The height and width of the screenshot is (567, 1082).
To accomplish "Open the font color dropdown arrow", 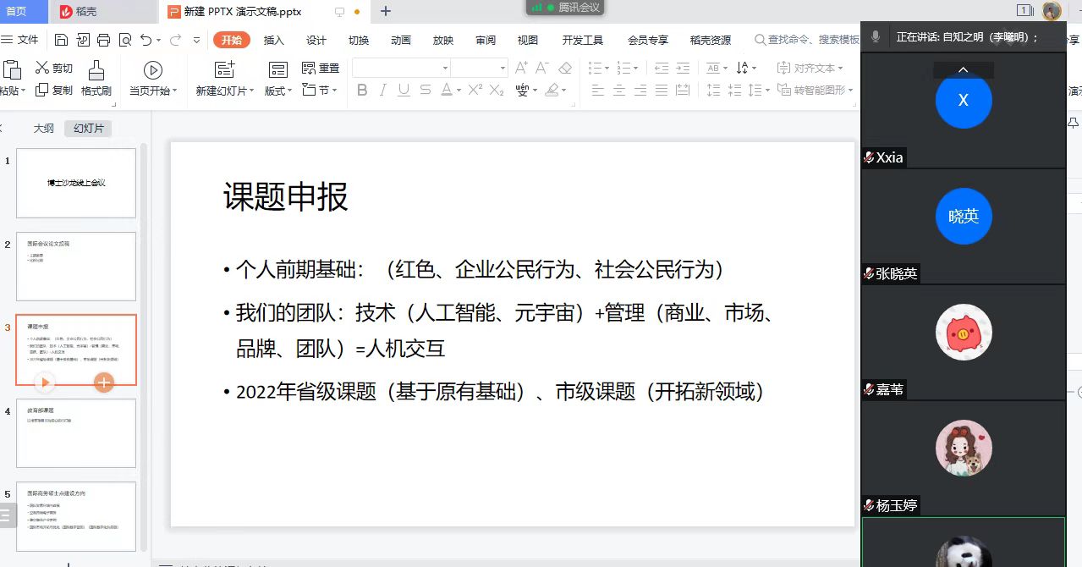I will pyautogui.click(x=459, y=90).
